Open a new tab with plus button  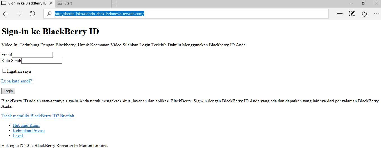coord(116,3)
